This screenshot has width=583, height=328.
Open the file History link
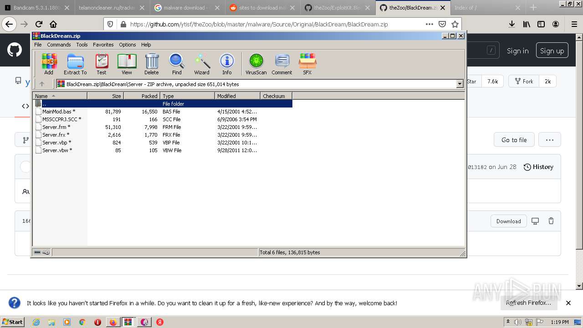pyautogui.click(x=538, y=167)
